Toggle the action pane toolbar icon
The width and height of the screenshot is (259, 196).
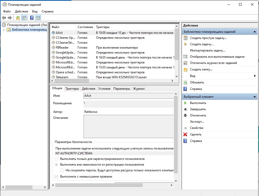[38, 18]
